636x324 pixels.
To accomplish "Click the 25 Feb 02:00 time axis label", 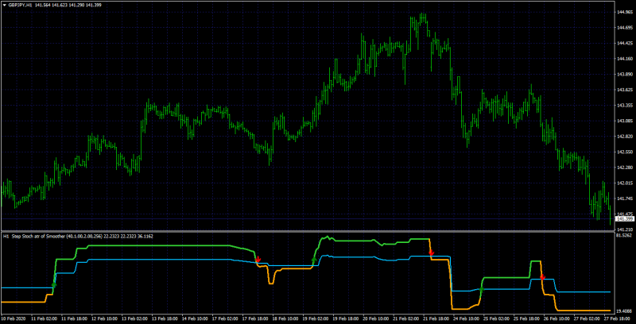I will (495, 319).
